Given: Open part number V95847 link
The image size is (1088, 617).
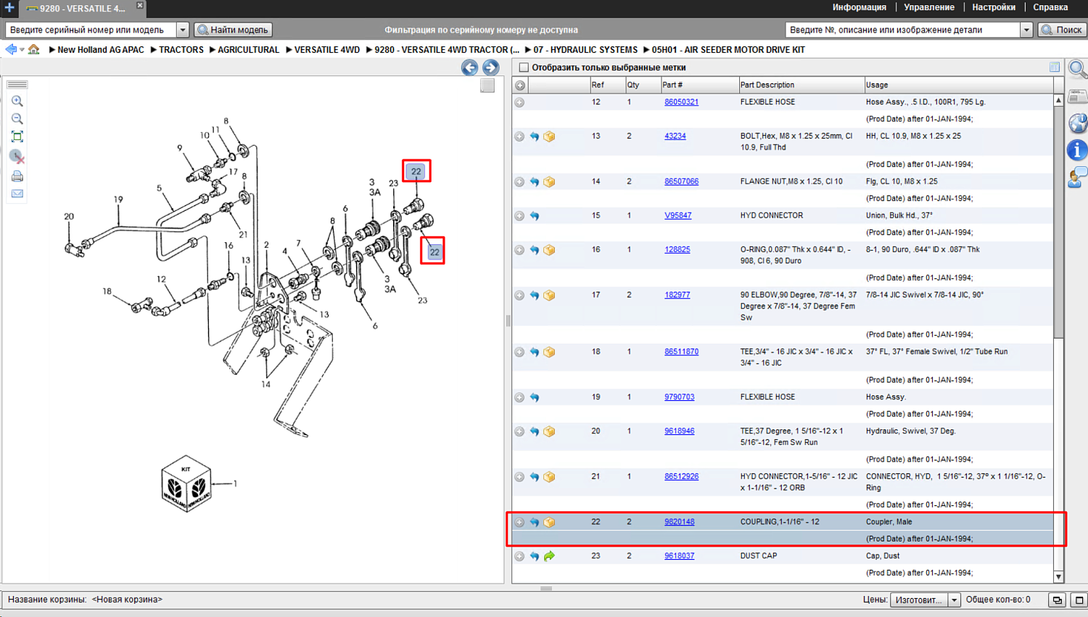Looking at the screenshot, I should (677, 216).
